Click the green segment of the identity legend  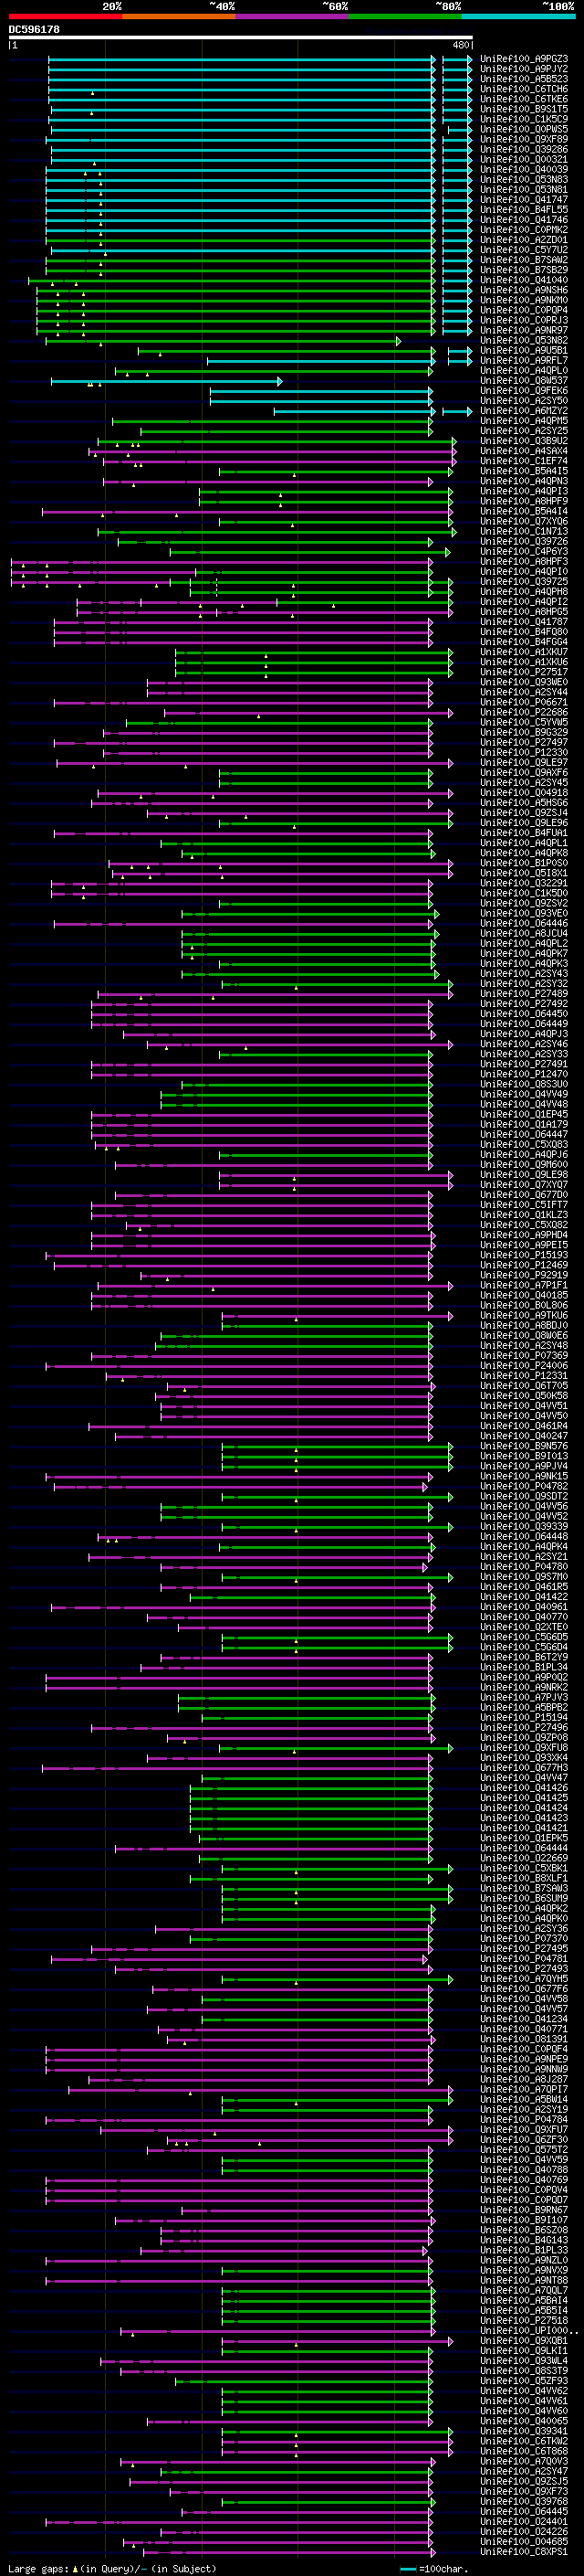405,16
